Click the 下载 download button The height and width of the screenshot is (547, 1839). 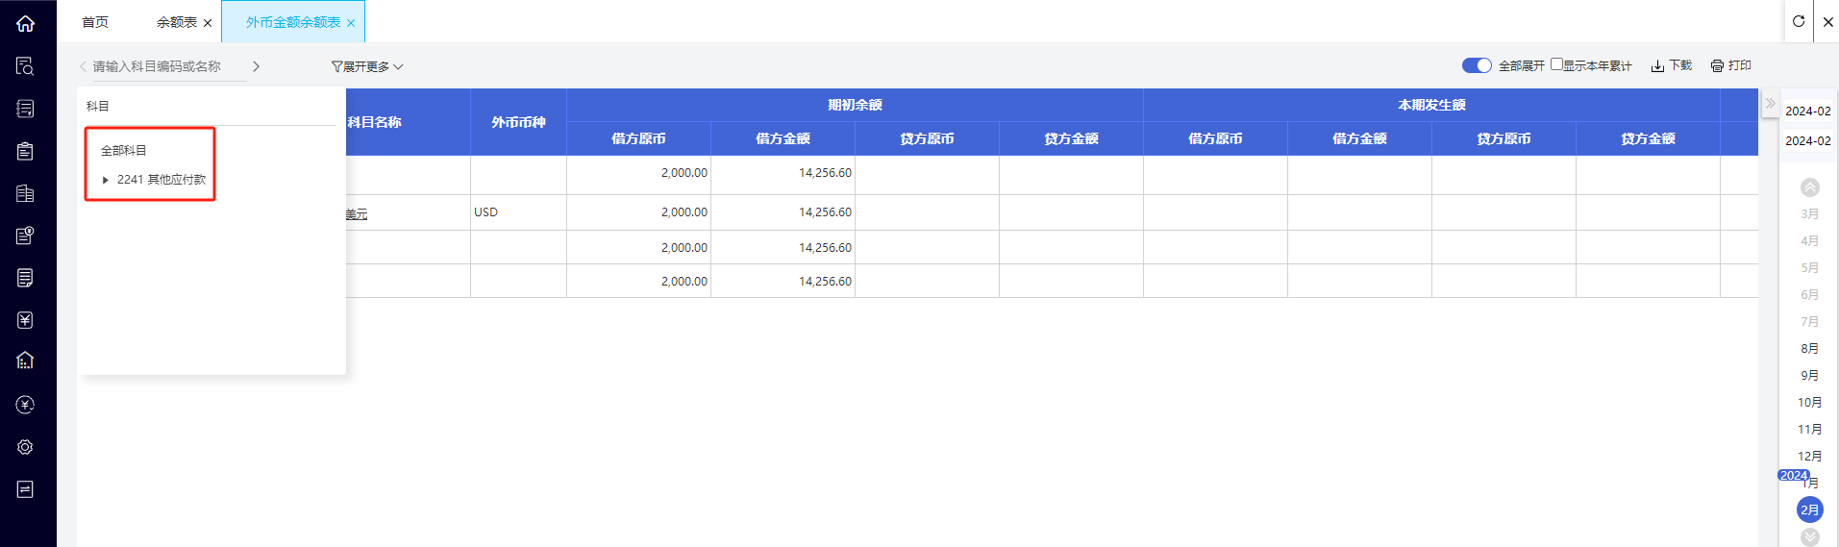(x=1672, y=65)
